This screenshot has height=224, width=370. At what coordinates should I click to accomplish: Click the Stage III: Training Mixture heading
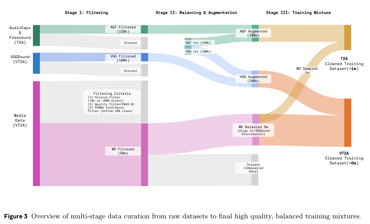pos(298,13)
